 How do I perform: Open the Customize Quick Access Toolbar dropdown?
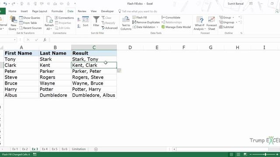tap(75, 3)
